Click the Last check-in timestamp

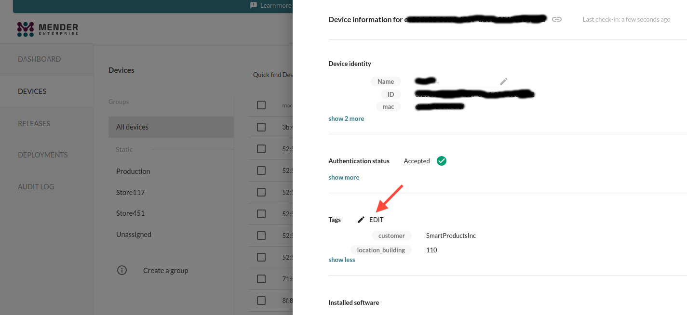click(626, 20)
